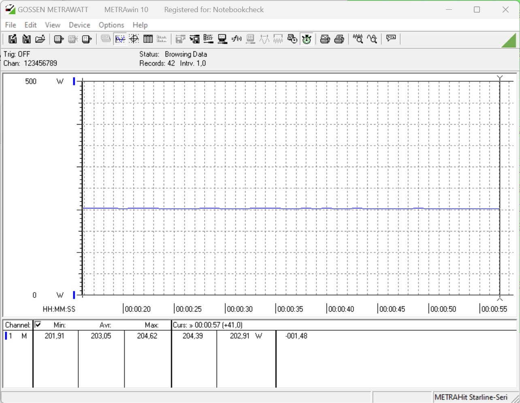This screenshot has height=403, width=520.
Task: Click the speech bubble comment icon
Action: tap(391, 38)
